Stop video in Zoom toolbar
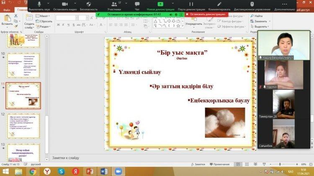 tap(65, 6)
